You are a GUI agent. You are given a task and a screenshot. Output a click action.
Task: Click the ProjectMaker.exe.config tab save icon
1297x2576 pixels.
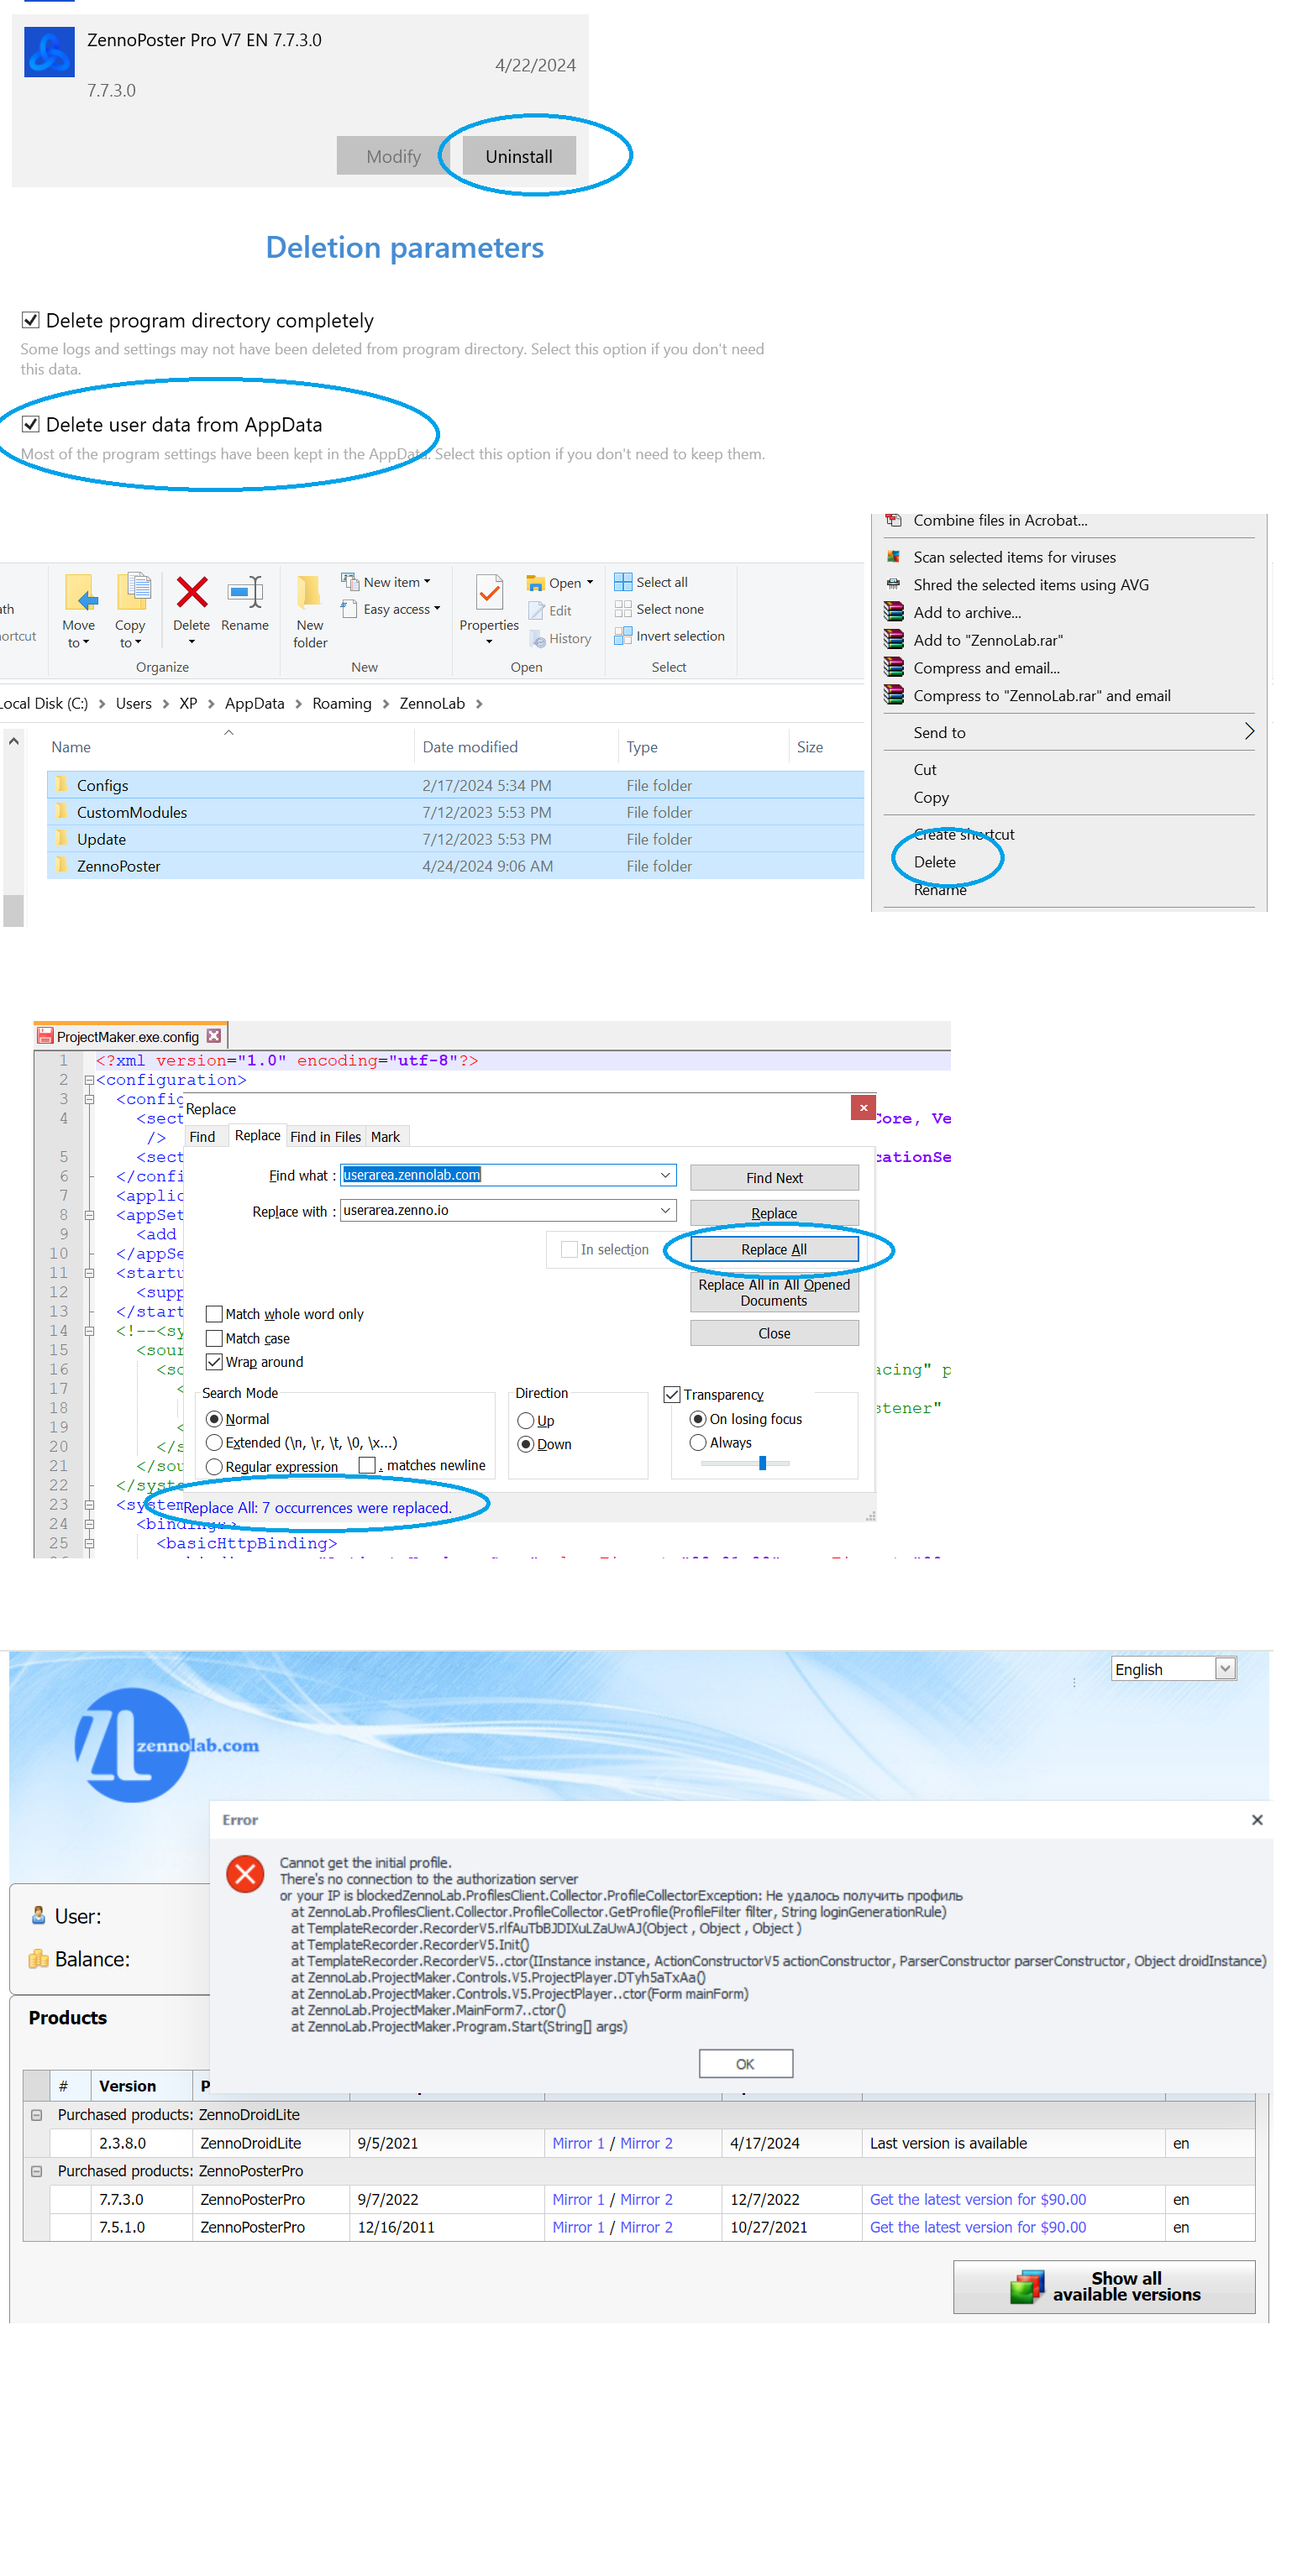pos(45,1036)
